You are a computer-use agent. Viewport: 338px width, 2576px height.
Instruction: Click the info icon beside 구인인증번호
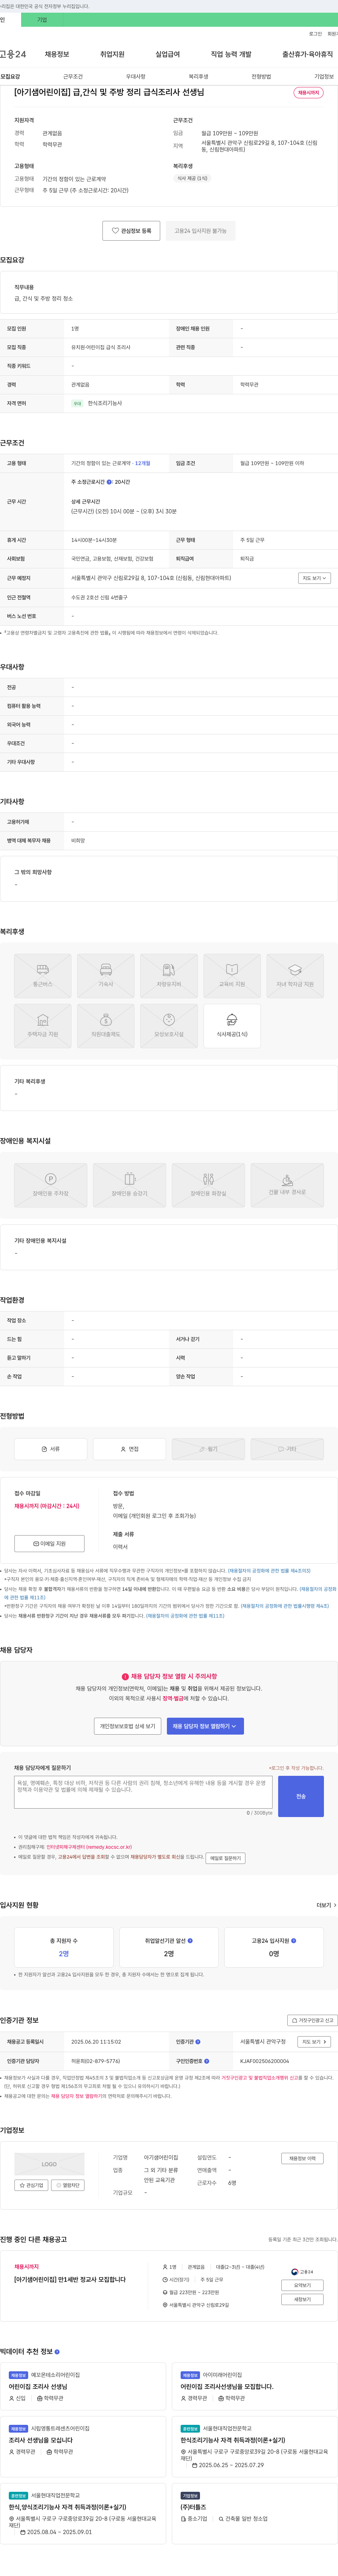(207, 2061)
